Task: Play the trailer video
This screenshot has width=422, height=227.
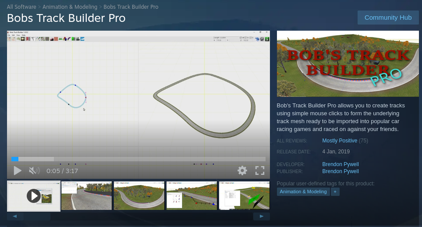Action: [x=18, y=170]
